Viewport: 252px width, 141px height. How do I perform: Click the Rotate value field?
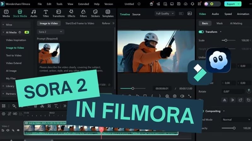pos(233,91)
